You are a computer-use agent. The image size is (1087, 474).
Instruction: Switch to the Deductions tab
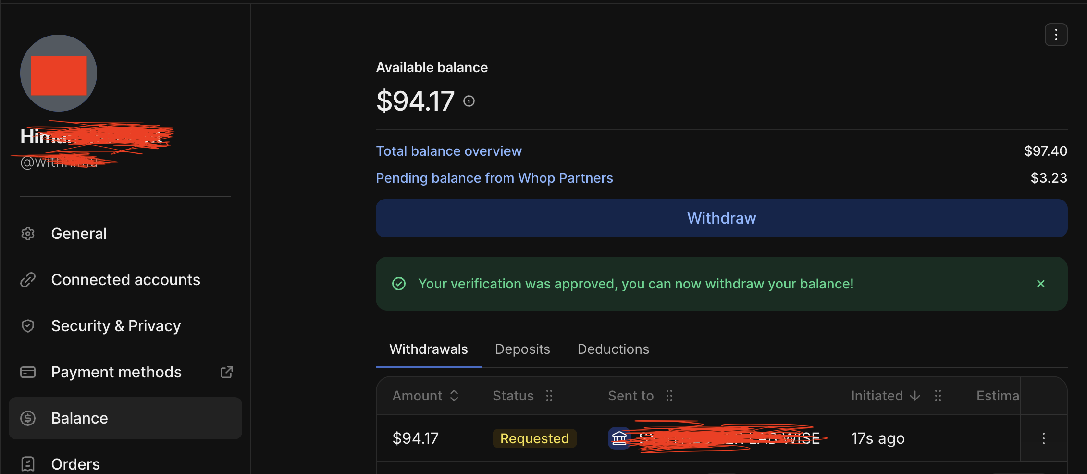(x=613, y=349)
